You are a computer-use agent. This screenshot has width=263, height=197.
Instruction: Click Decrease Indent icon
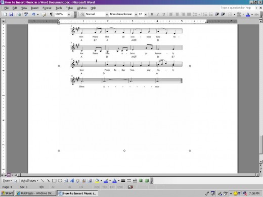pyautogui.click(x=217, y=14)
